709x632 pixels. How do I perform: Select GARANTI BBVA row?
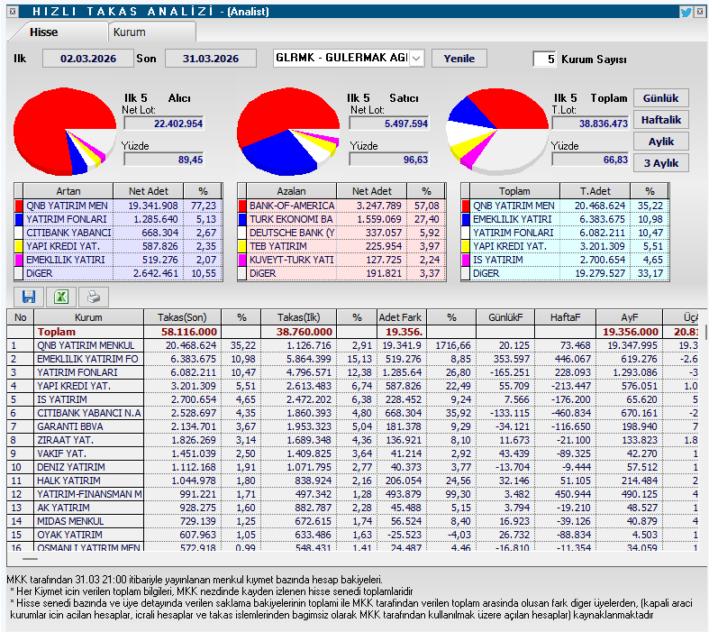click(x=352, y=426)
